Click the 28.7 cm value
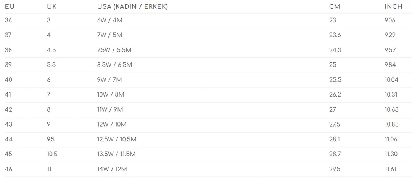Screen dimensions: 412x184 click(x=335, y=154)
